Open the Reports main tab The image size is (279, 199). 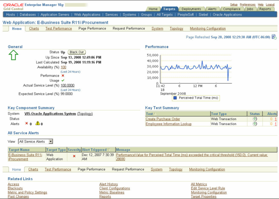[265, 9]
